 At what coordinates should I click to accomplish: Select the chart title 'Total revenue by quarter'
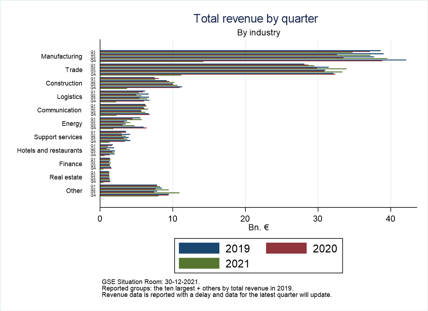(256, 19)
